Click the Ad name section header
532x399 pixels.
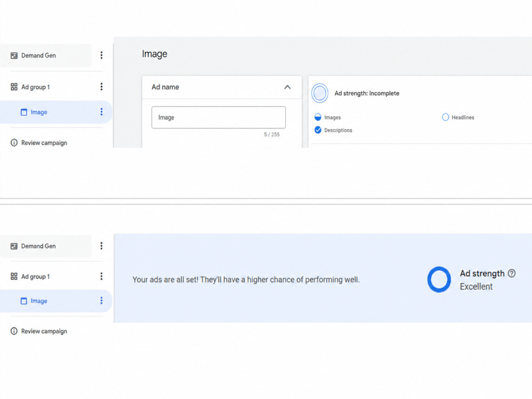click(222, 87)
